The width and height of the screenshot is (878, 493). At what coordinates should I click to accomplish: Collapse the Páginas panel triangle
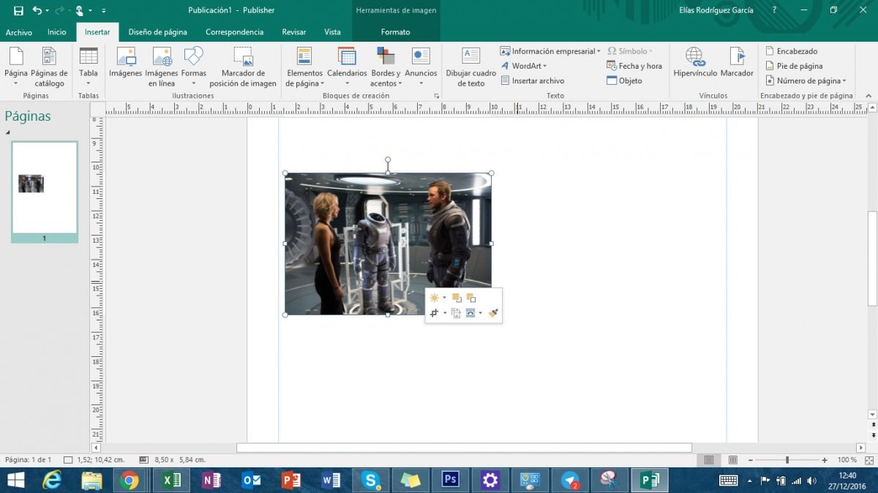8,132
